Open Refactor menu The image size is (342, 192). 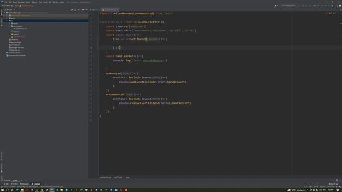[34, 2]
